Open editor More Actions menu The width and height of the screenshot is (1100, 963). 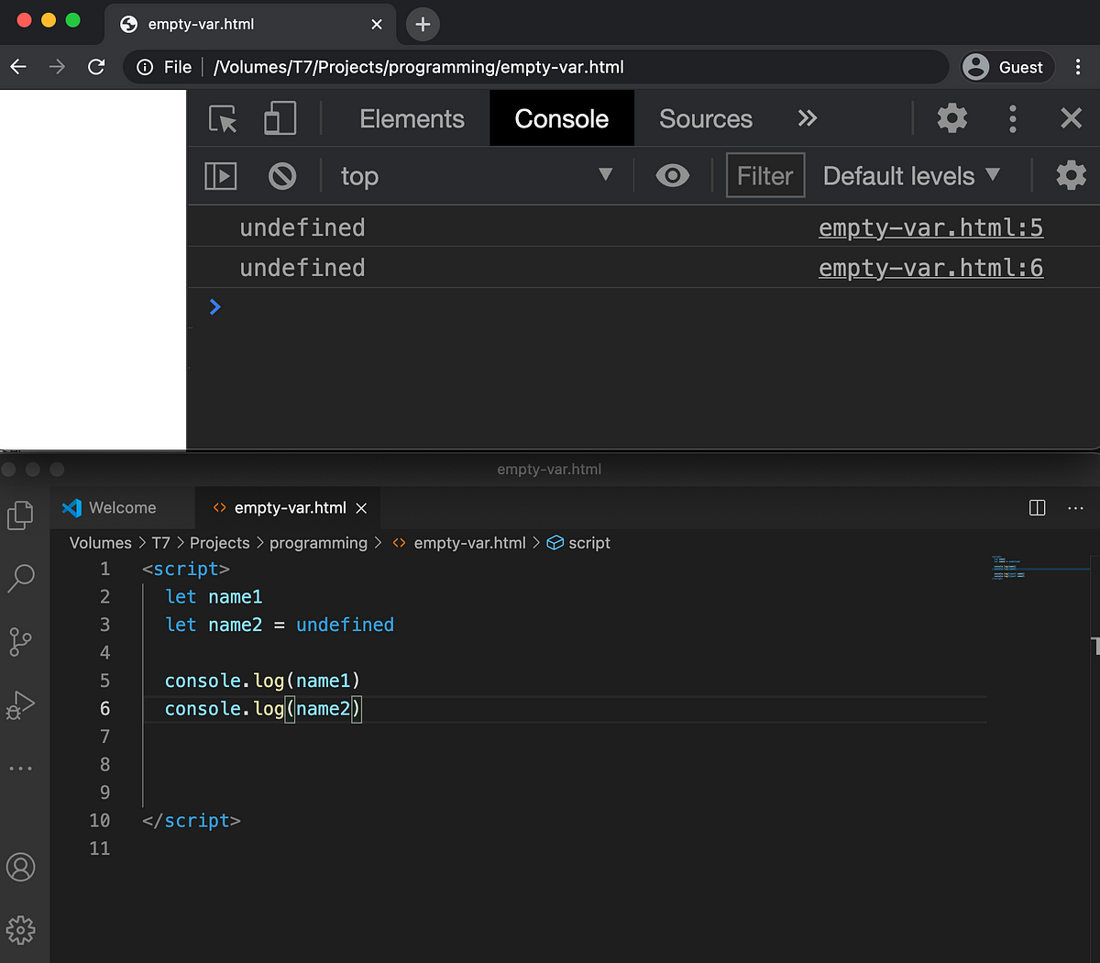tap(1075, 508)
